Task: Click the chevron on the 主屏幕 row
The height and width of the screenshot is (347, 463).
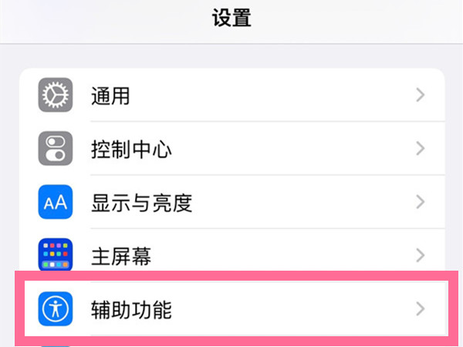Action: [421, 256]
